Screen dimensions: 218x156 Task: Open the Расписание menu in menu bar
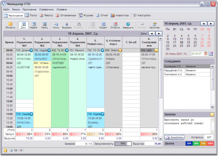coord(29,9)
